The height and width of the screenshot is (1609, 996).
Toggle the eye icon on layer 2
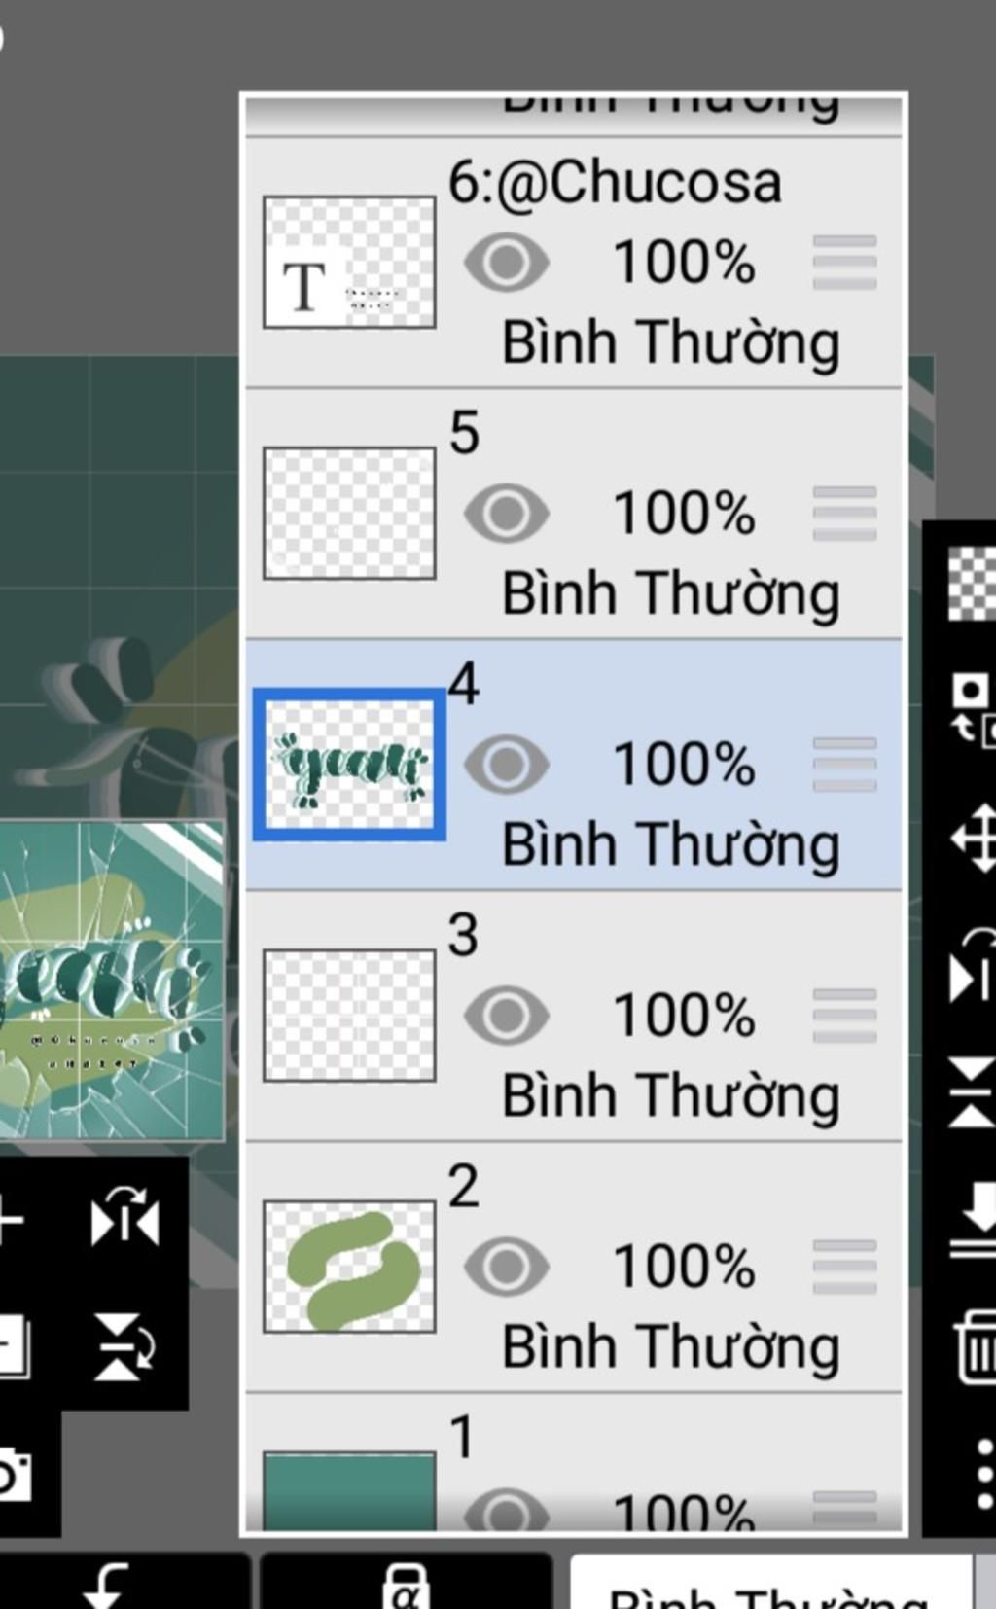pos(506,1266)
